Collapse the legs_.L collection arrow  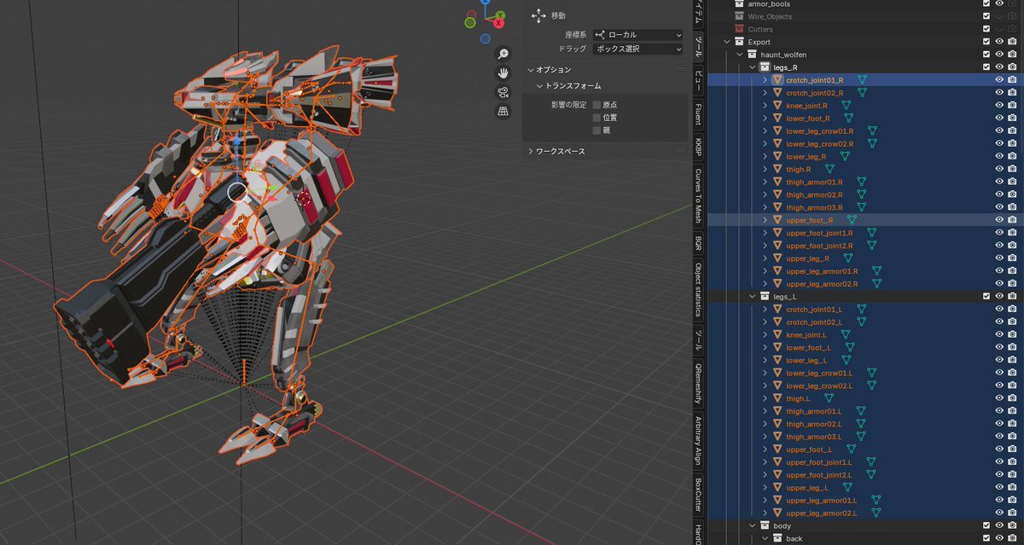click(x=753, y=296)
